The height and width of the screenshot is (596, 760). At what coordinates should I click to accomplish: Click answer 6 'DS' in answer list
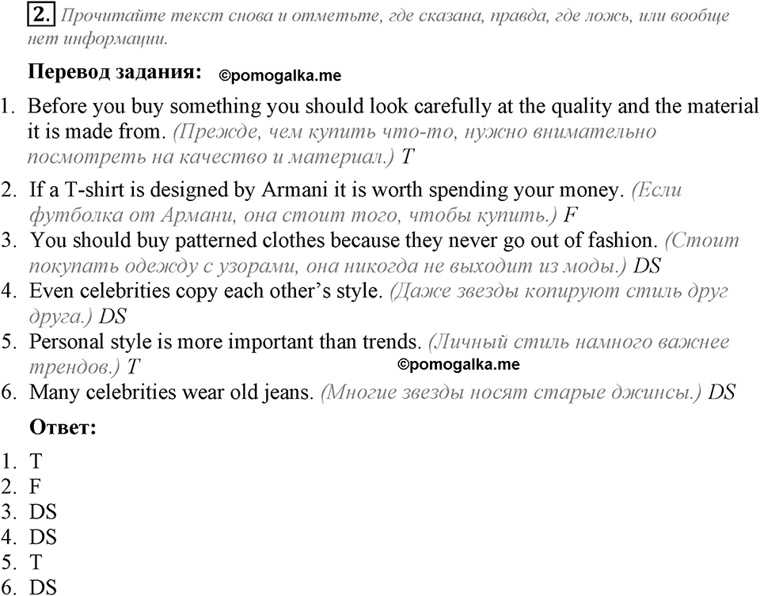43,587
